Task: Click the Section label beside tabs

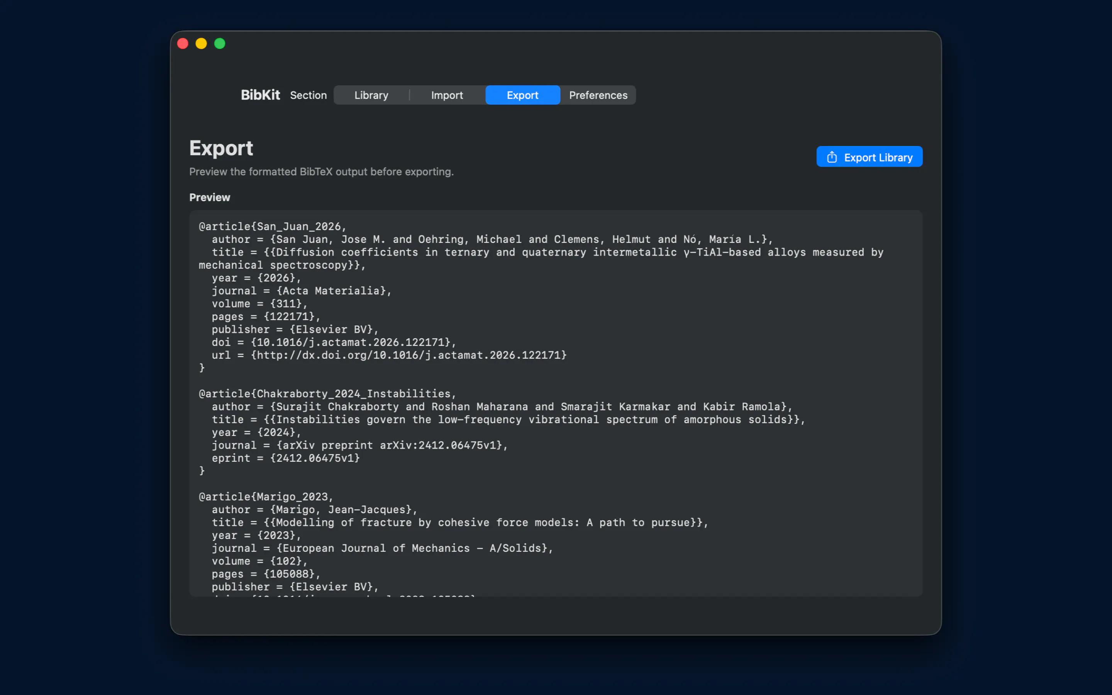Action: point(309,95)
